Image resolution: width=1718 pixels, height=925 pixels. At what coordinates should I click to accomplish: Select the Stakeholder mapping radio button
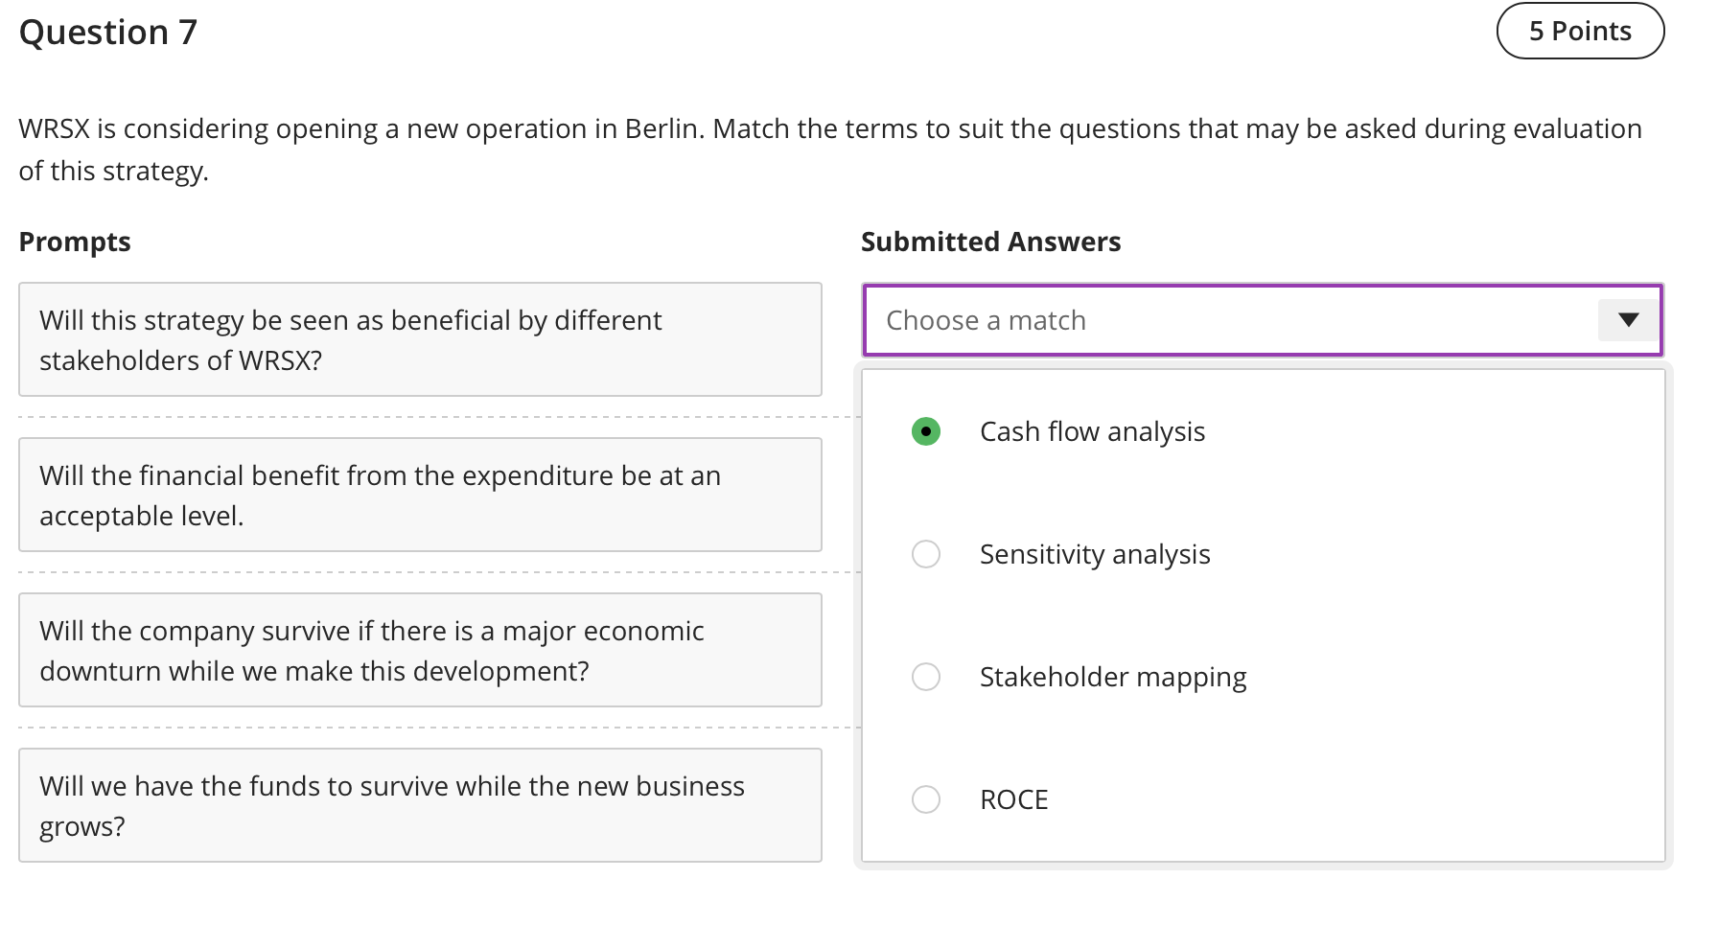click(926, 677)
